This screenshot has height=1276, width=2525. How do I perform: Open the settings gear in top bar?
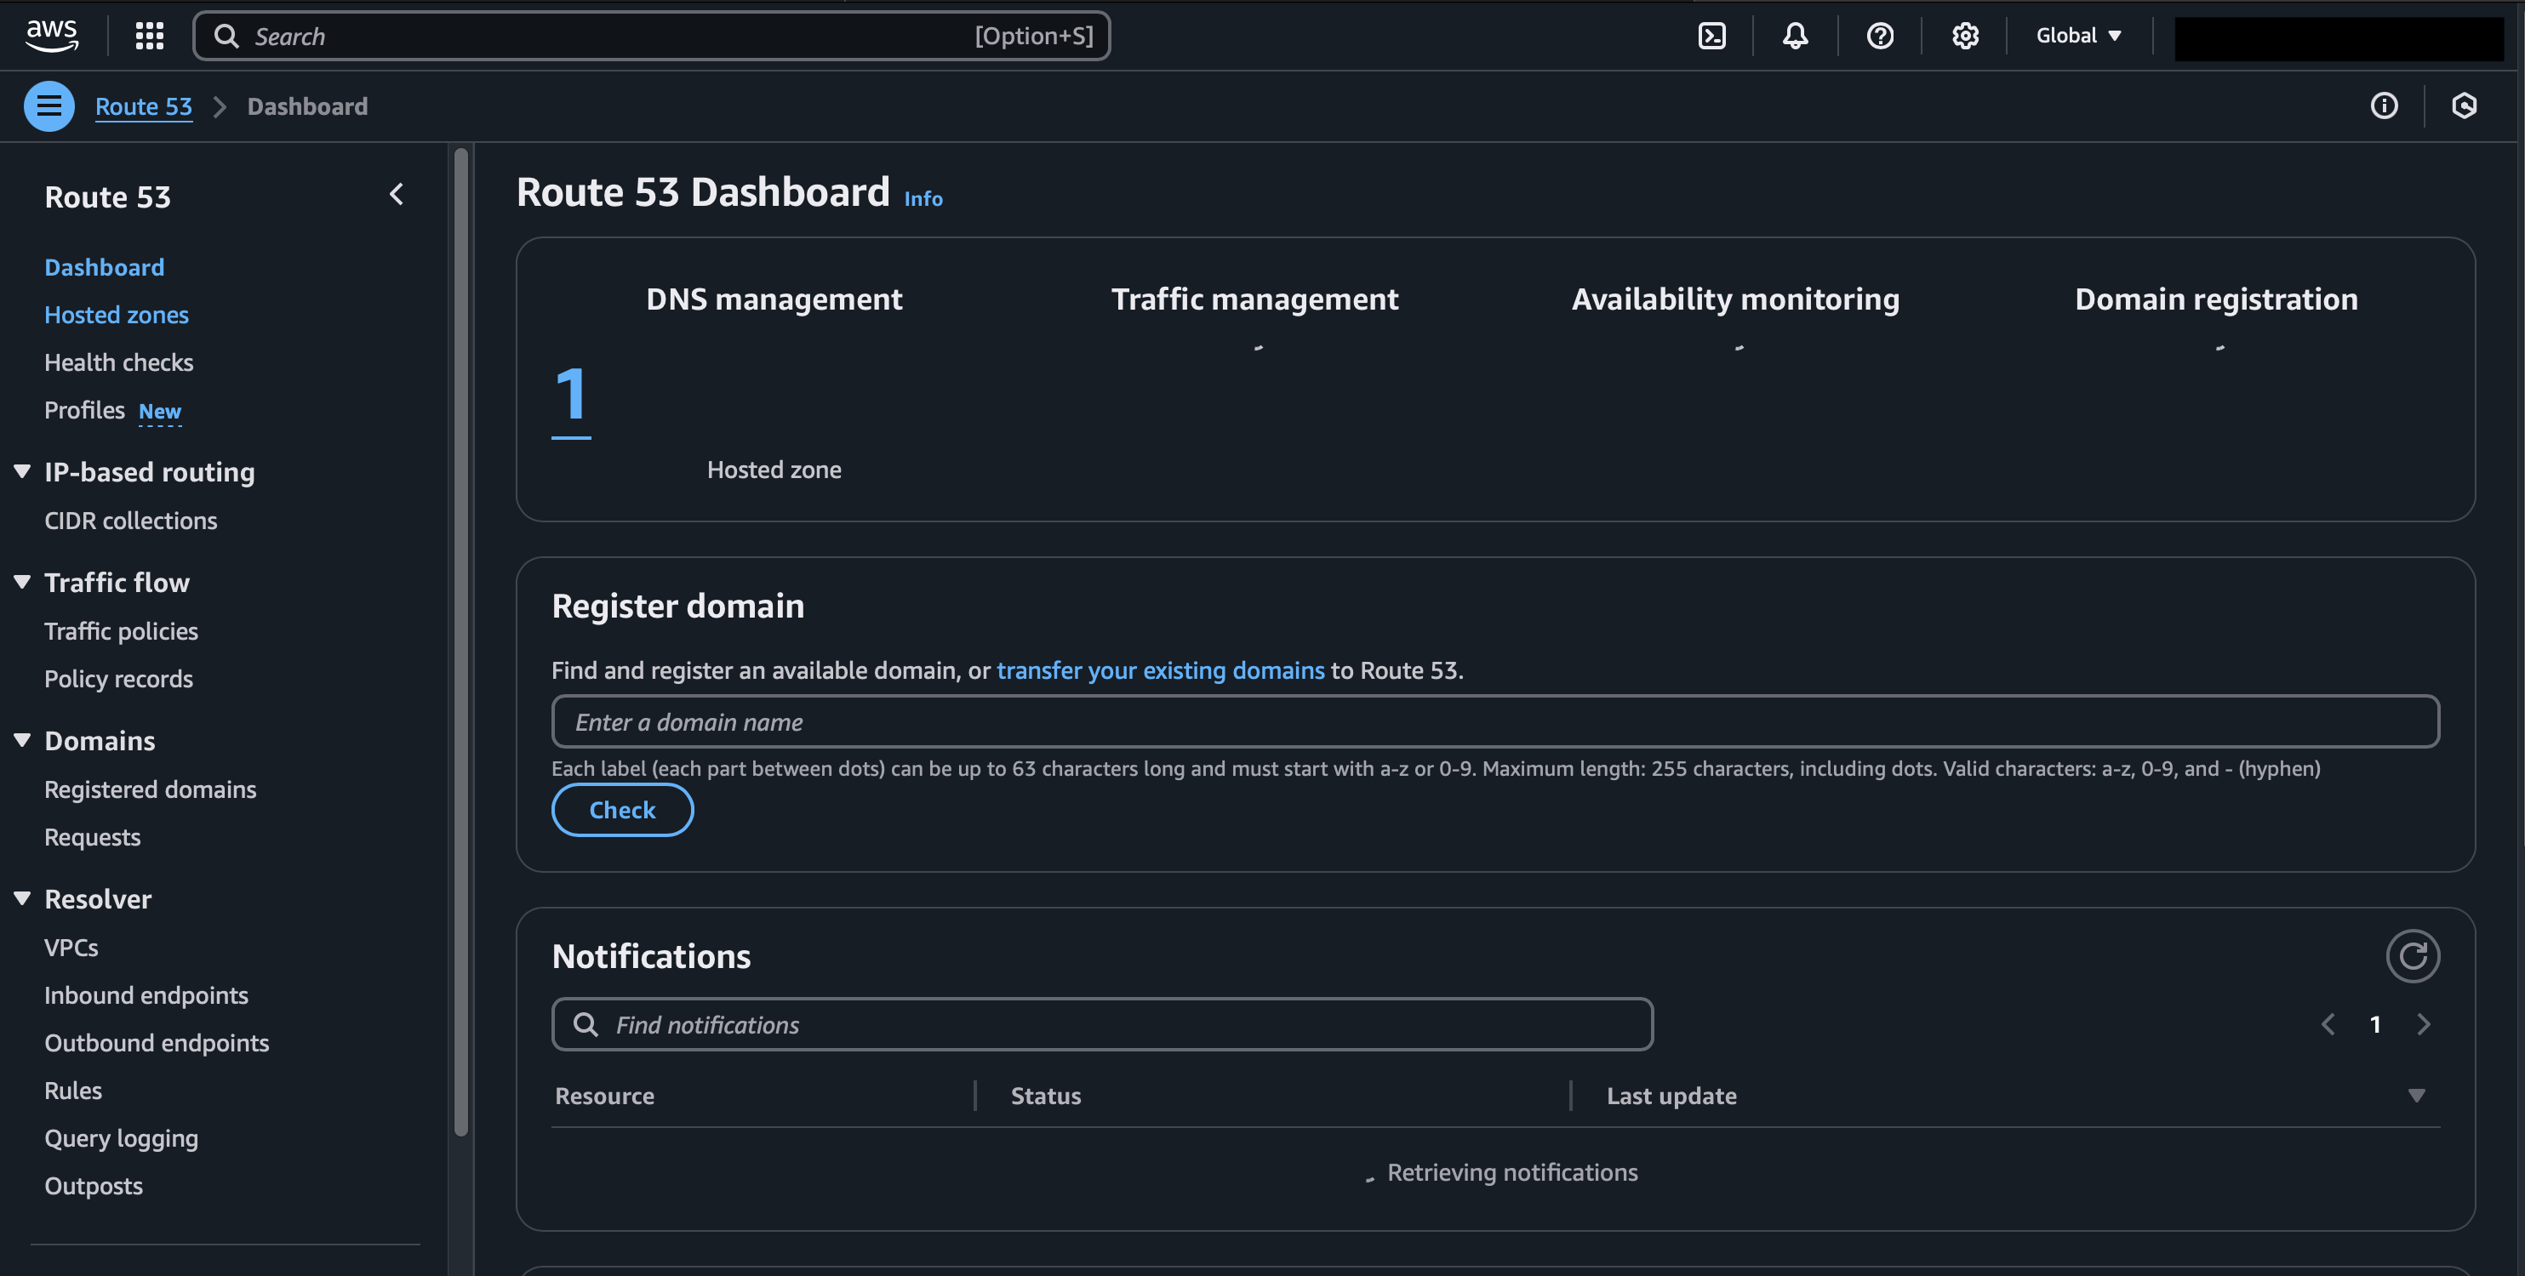click(x=1964, y=37)
